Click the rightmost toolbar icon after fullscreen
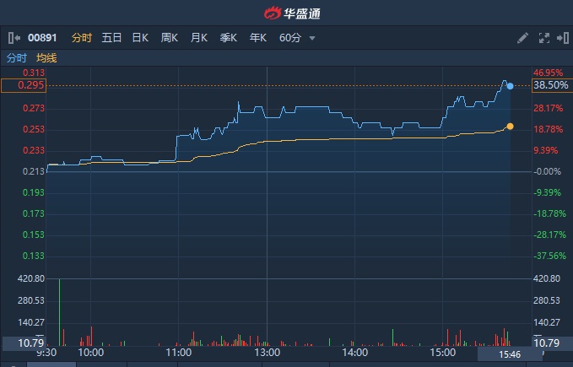The image size is (573, 367). pyautogui.click(x=561, y=38)
